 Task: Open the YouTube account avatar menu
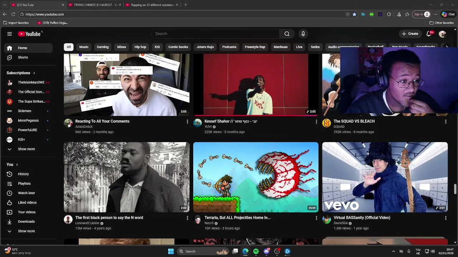[443, 34]
